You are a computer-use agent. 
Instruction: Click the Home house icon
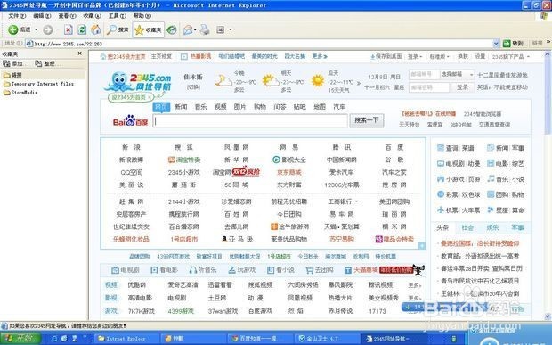(96, 30)
